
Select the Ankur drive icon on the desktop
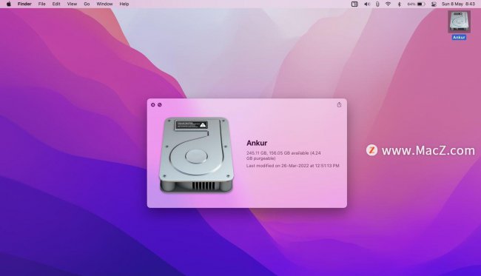[459, 21]
